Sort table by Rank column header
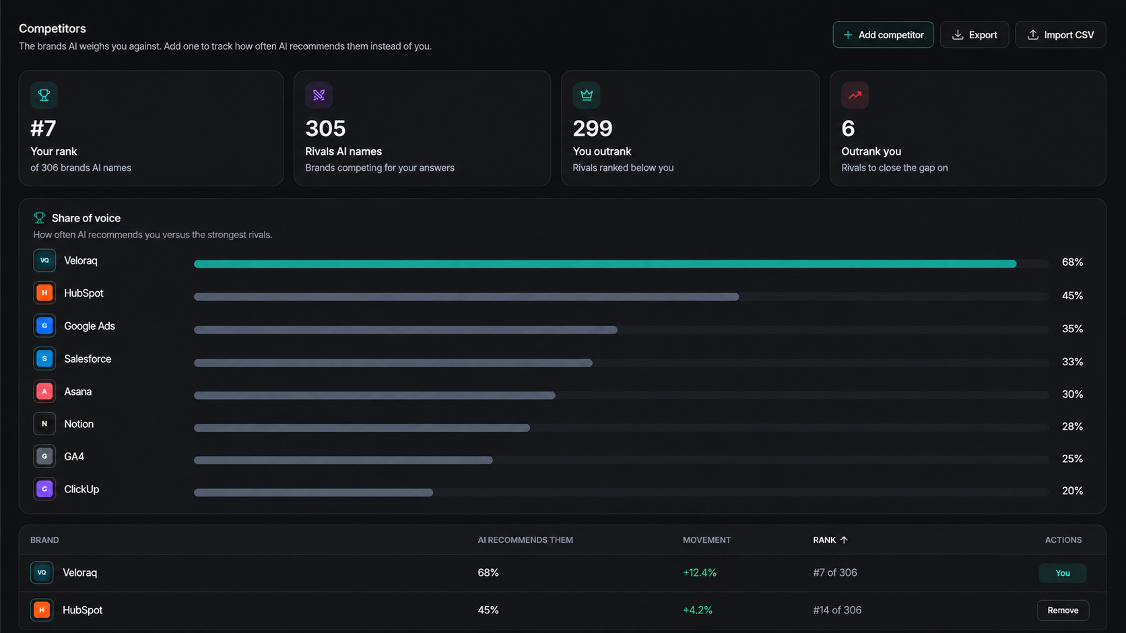1126x633 pixels. point(830,540)
